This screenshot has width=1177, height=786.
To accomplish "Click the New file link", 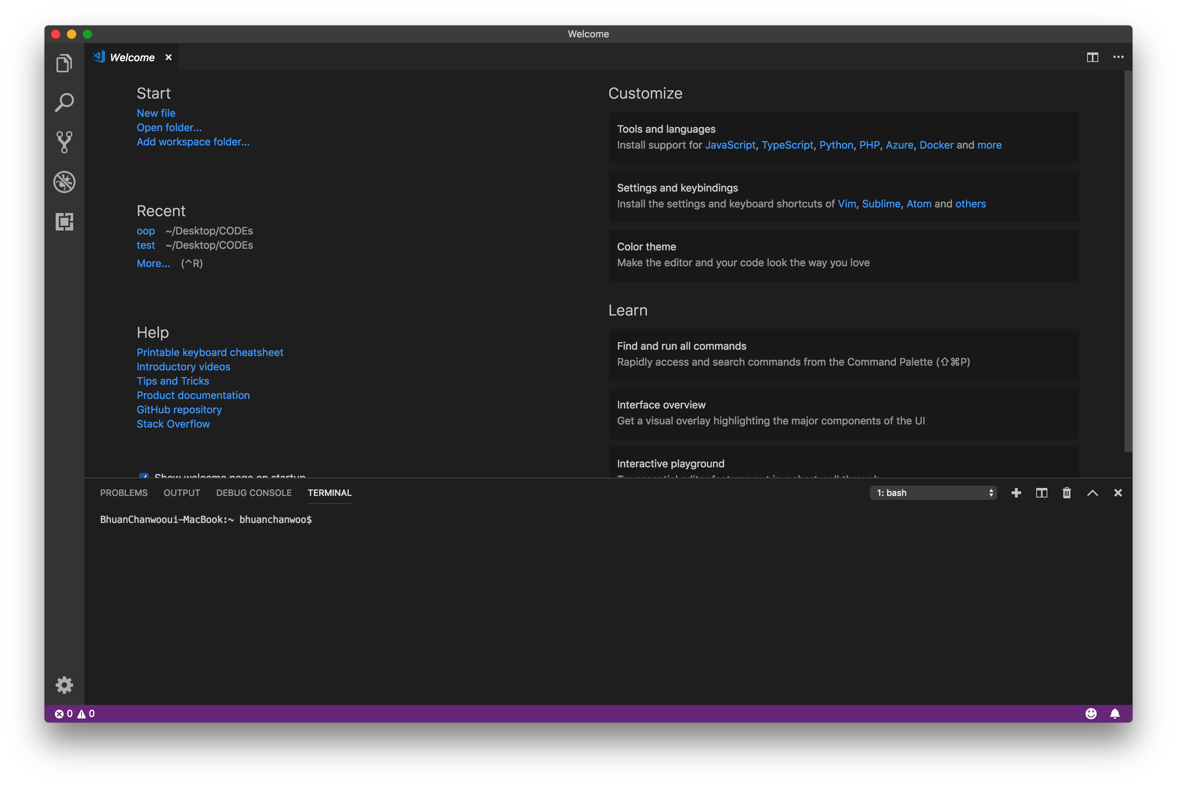I will (x=156, y=113).
